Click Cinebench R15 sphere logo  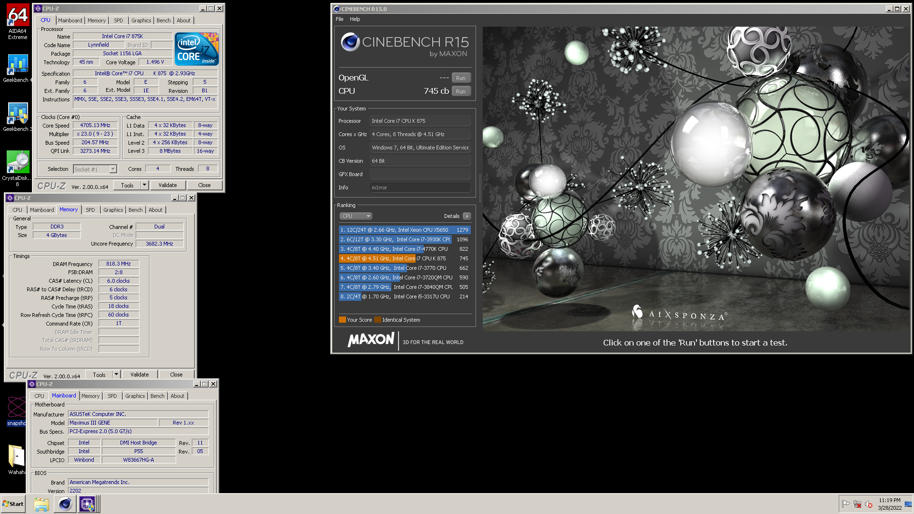coord(350,42)
